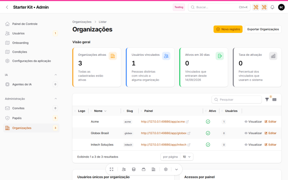Click Editar for Globex Brasil
Screen dimensions: 288x180
270,133
